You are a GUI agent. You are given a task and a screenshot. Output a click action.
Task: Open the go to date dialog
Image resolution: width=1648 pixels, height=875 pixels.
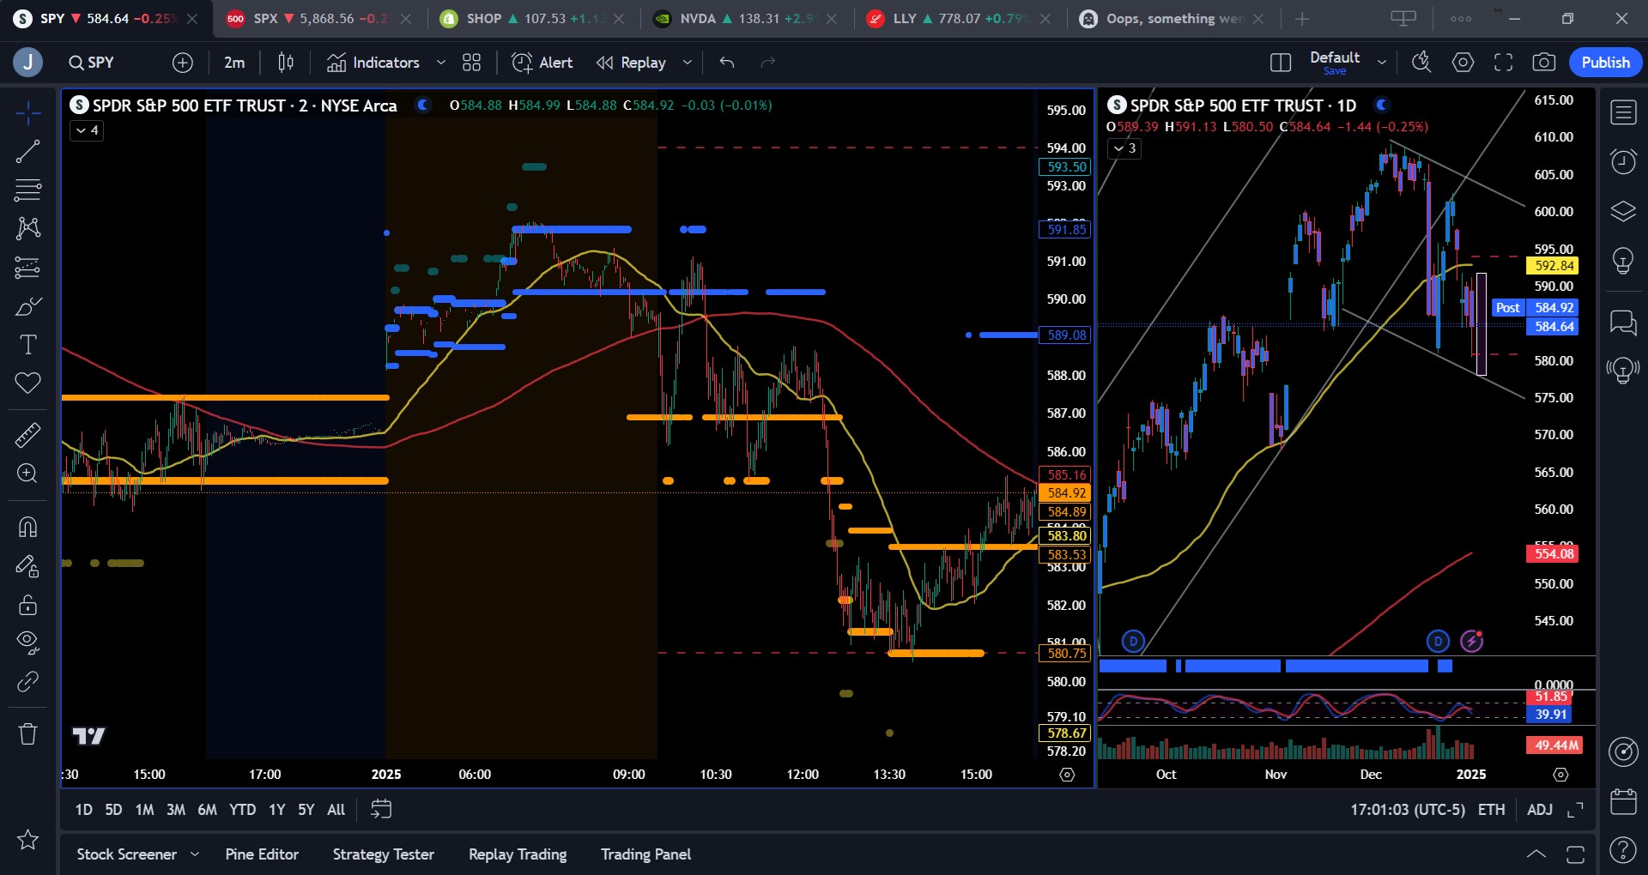[381, 809]
